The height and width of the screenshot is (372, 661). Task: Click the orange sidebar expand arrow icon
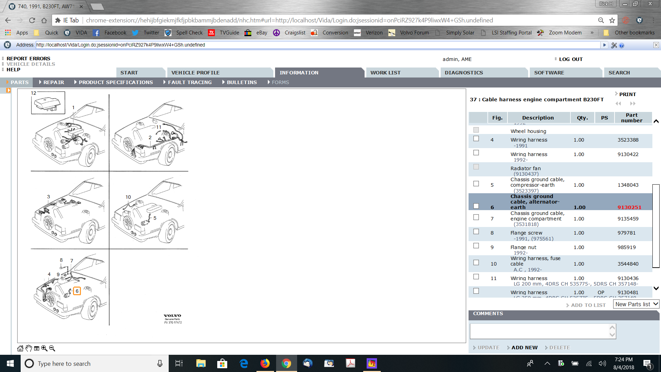(x=8, y=90)
